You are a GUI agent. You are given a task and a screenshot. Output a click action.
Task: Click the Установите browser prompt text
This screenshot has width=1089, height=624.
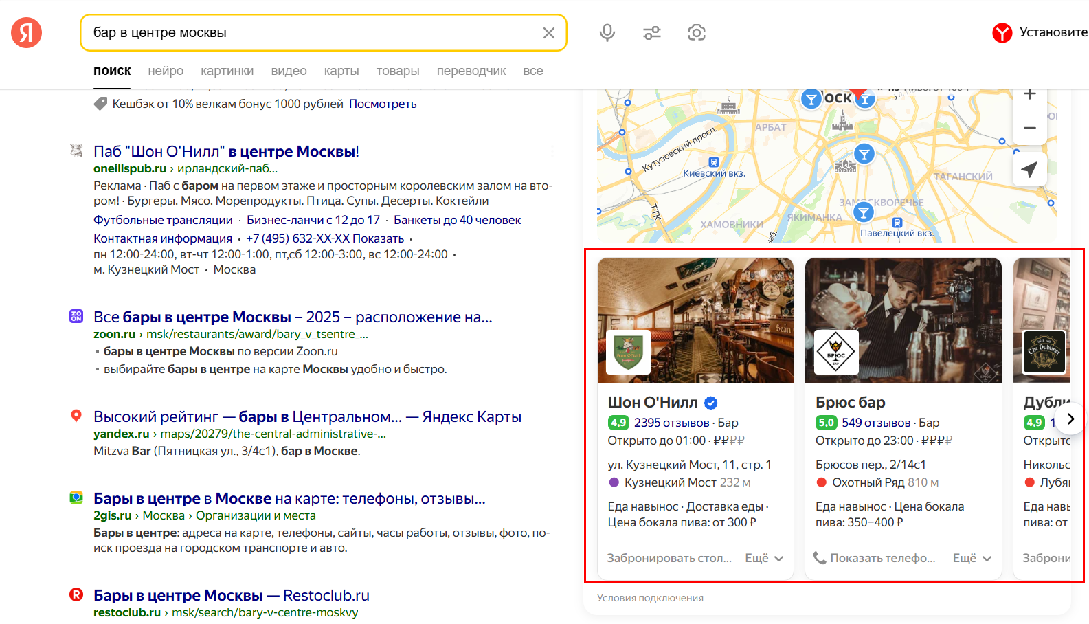tap(1053, 32)
